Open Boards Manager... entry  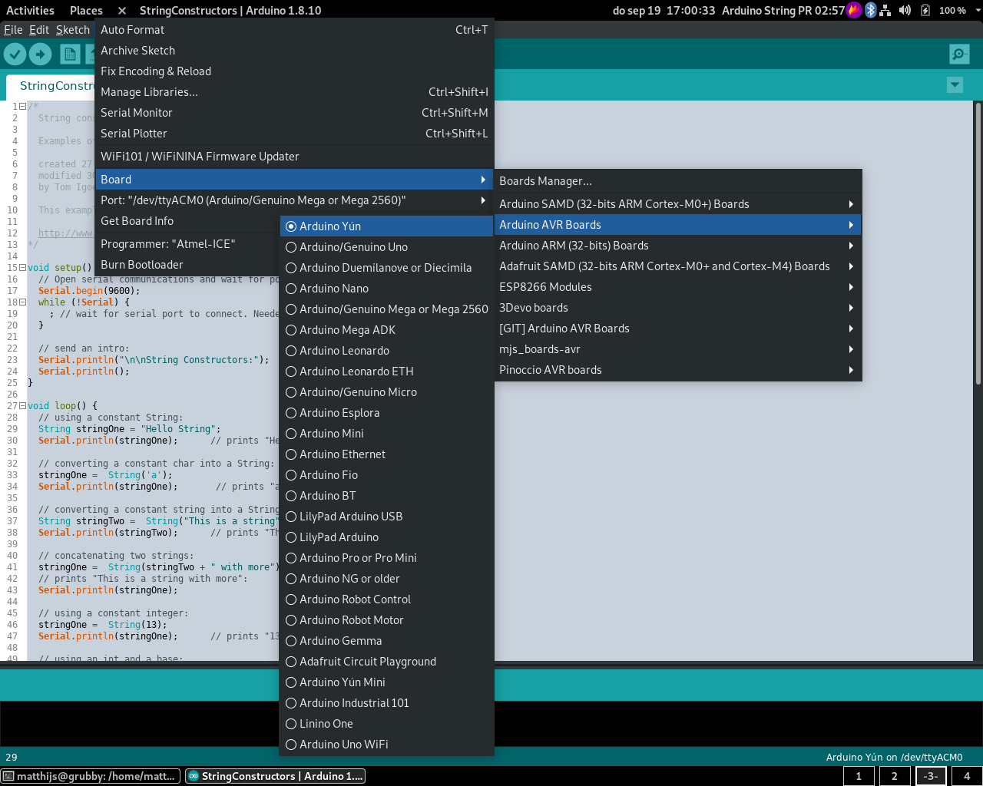point(678,181)
